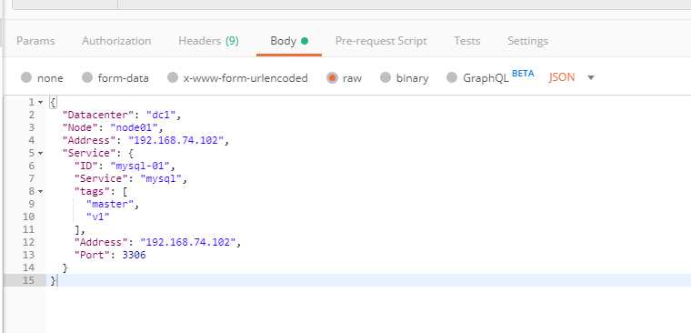The width and height of the screenshot is (691, 333).
Task: Click the "node01" value
Action: click(x=134, y=128)
